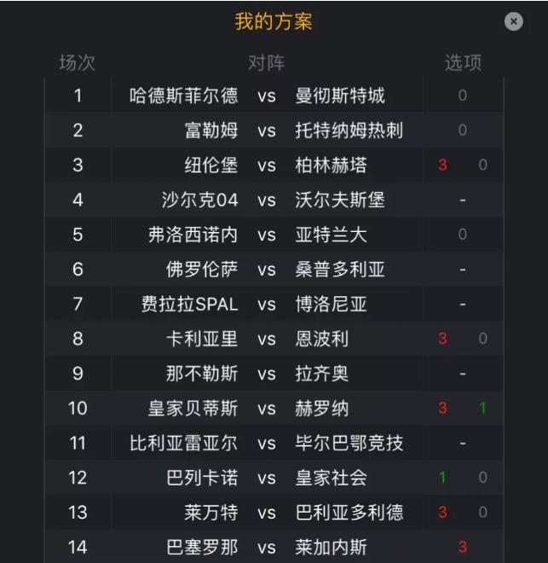548x563 pixels.
Task: Select the red 3 option in match 3
Action: pos(442,165)
